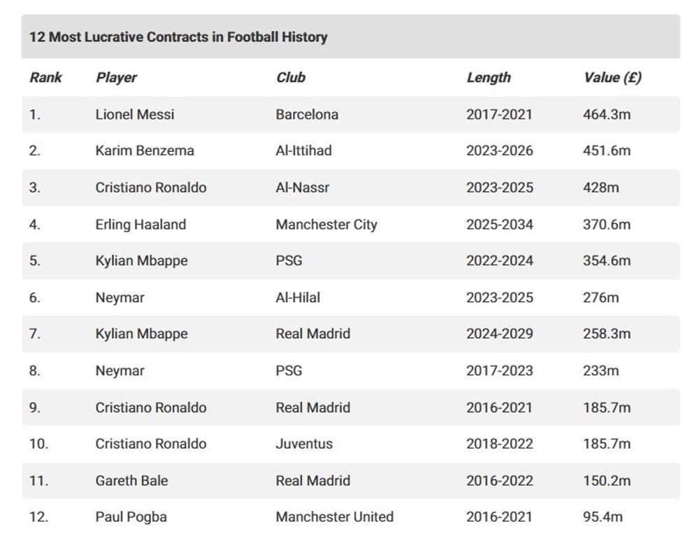685x555 pixels.
Task: Click the Value (£) column header
Action: [612, 78]
